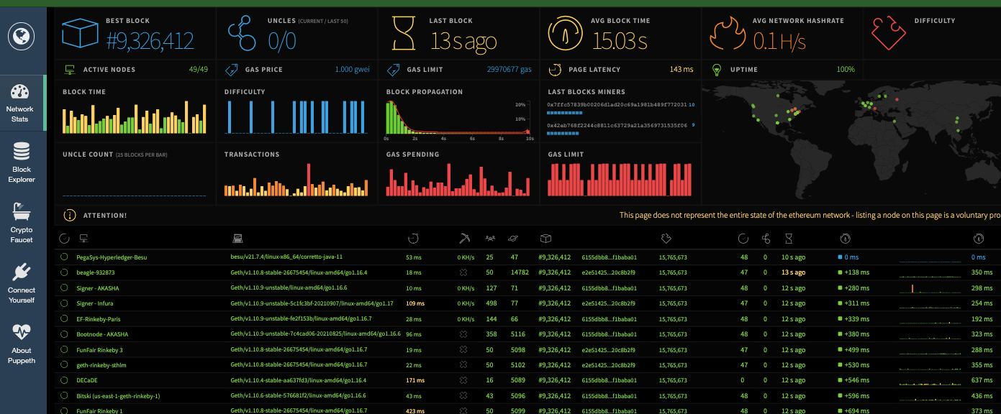Click the Gas Spending bar chart
Screen dimensions: 1001x414
pyautogui.click(x=458, y=180)
